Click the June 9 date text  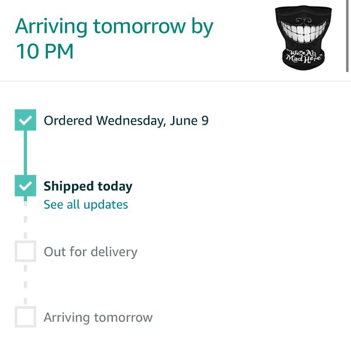[x=189, y=121]
